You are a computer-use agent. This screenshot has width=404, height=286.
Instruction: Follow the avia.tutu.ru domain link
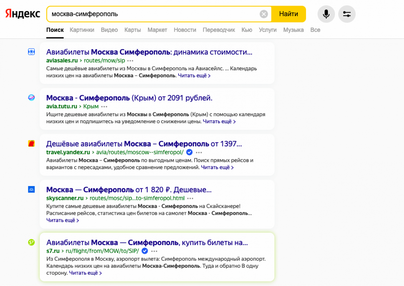coord(62,107)
